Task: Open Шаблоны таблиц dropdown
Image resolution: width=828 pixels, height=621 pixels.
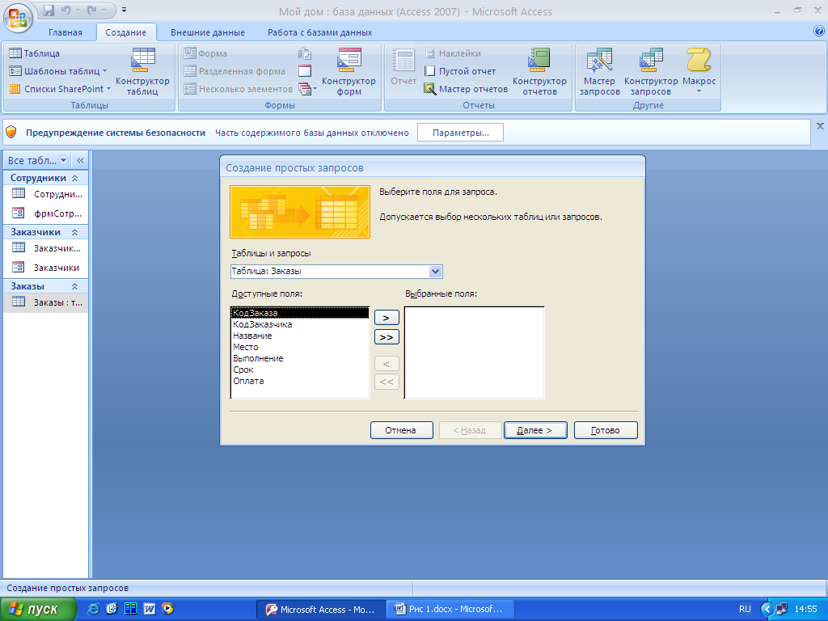Action: [57, 71]
